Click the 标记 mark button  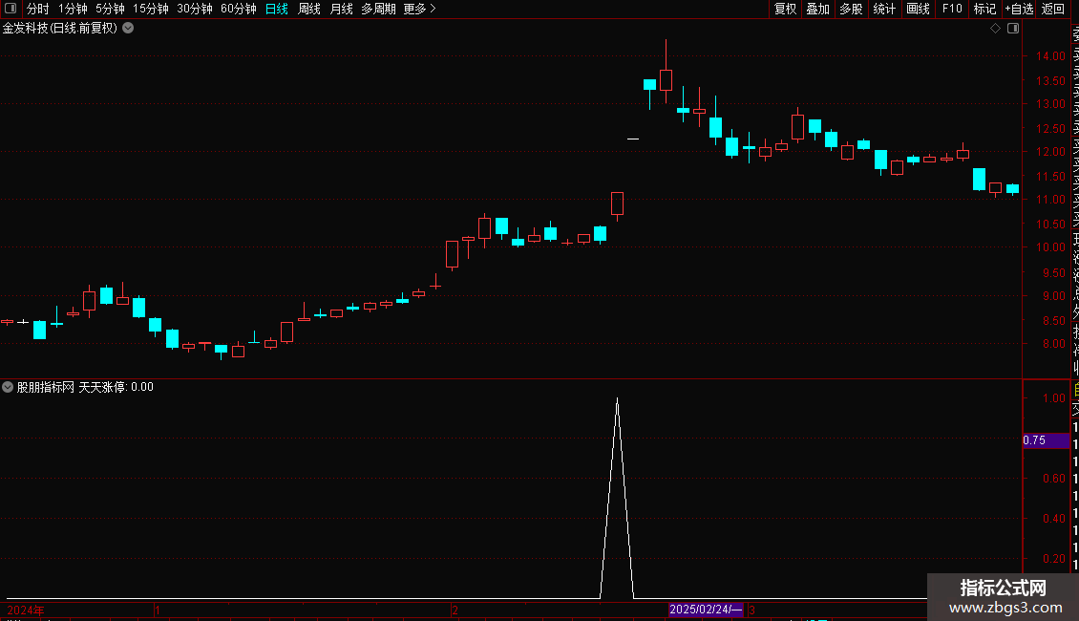984,9
